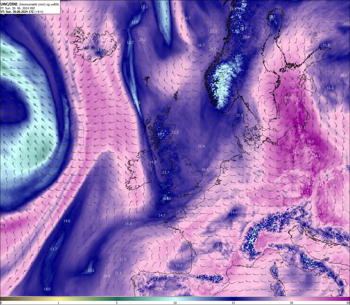Click the 23.1 value at the right edge
This screenshot has height=305, width=350.
tap(346, 24)
